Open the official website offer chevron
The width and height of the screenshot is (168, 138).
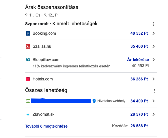(x=154, y=101)
